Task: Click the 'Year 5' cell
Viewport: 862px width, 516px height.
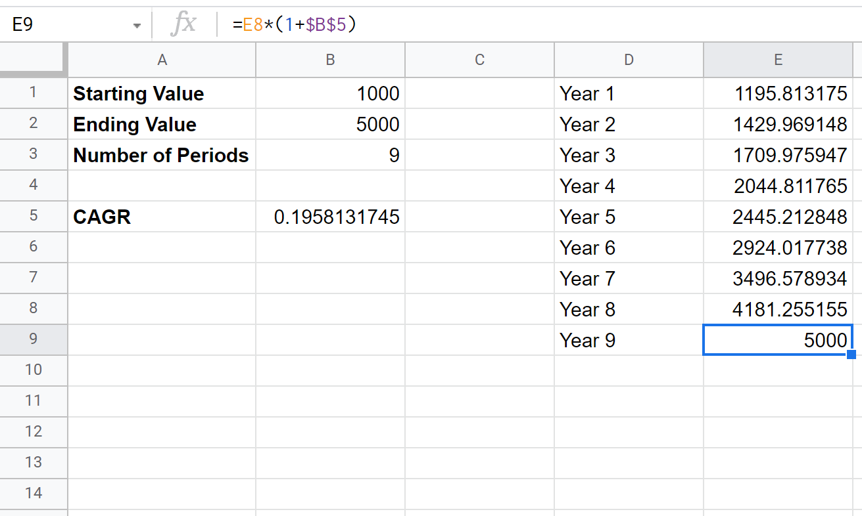Action: pos(629,217)
